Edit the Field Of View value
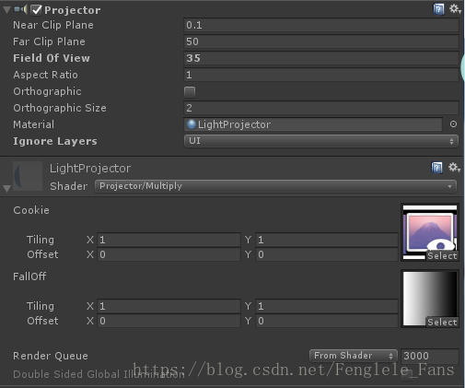The image size is (465, 388). [321, 58]
